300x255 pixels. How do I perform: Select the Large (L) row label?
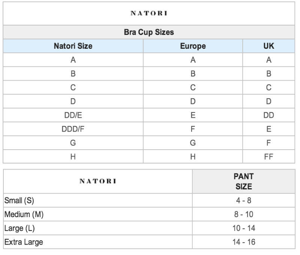coord(19,228)
